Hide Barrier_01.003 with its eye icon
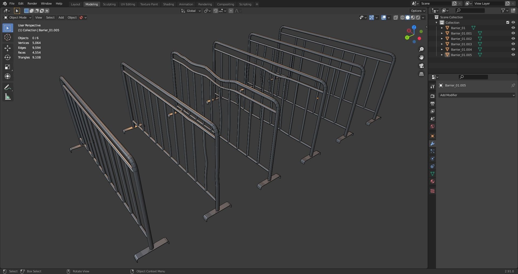The image size is (518, 274). (513, 44)
